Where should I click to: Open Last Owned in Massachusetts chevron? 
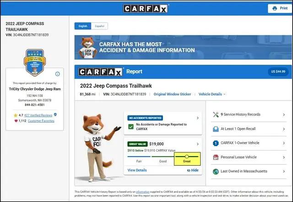(284, 171)
